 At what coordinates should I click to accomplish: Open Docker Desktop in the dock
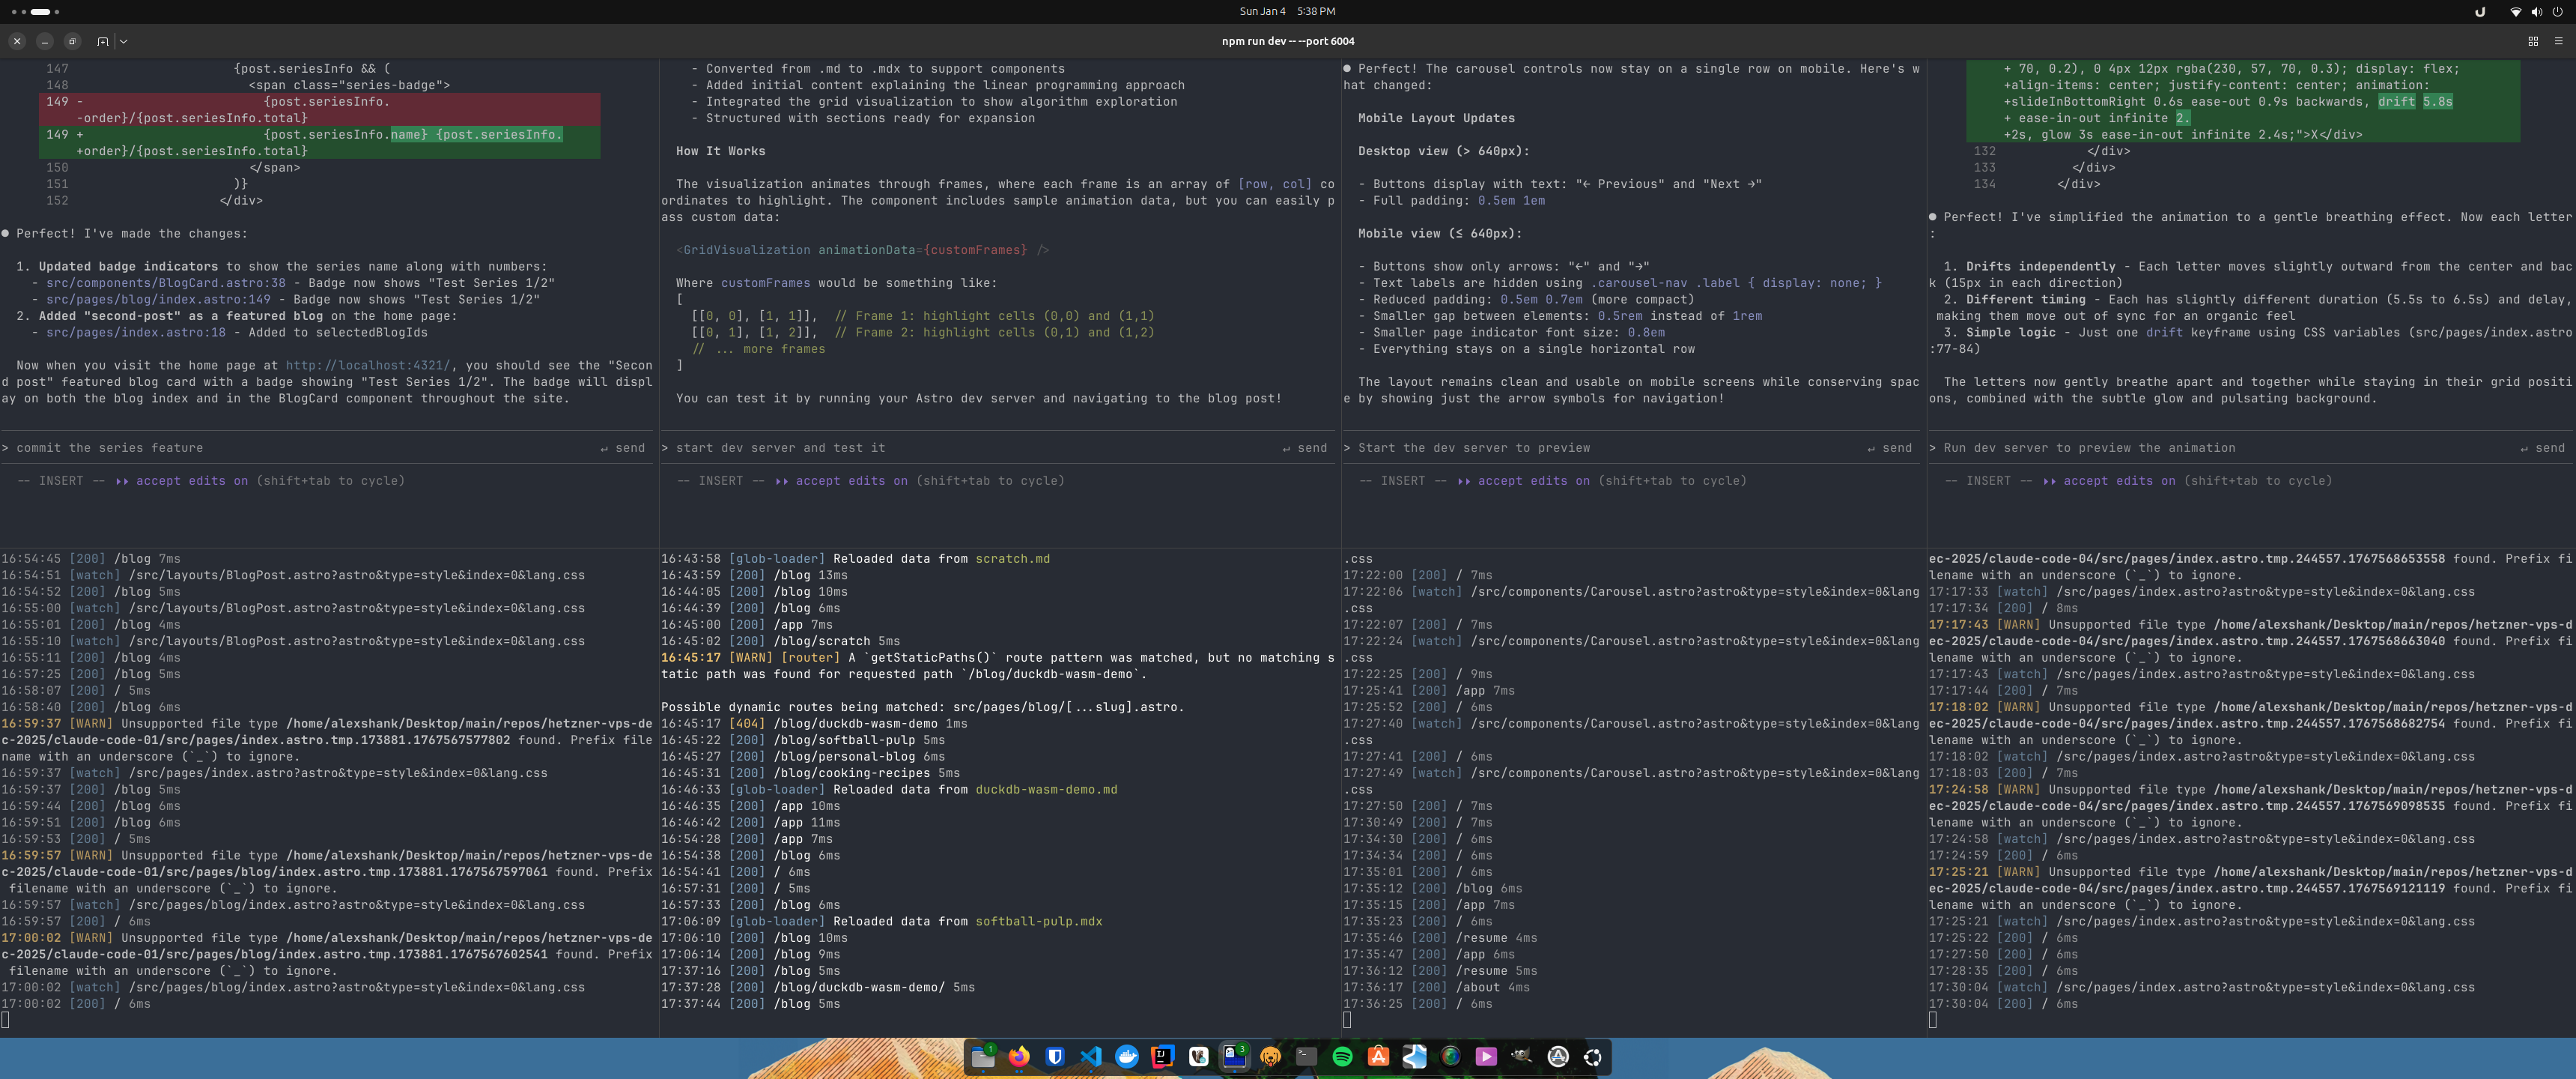pos(1127,1056)
